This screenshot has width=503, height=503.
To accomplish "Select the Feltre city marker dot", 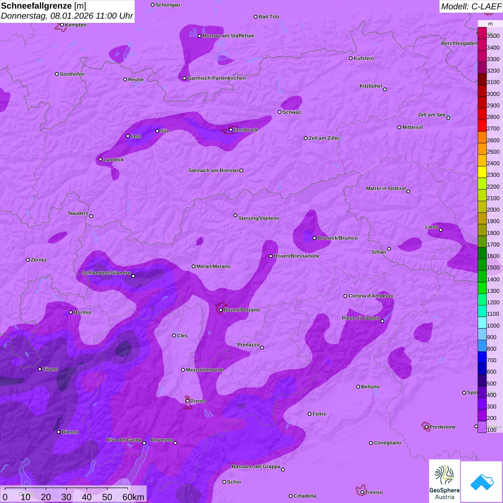I will click(x=310, y=414).
